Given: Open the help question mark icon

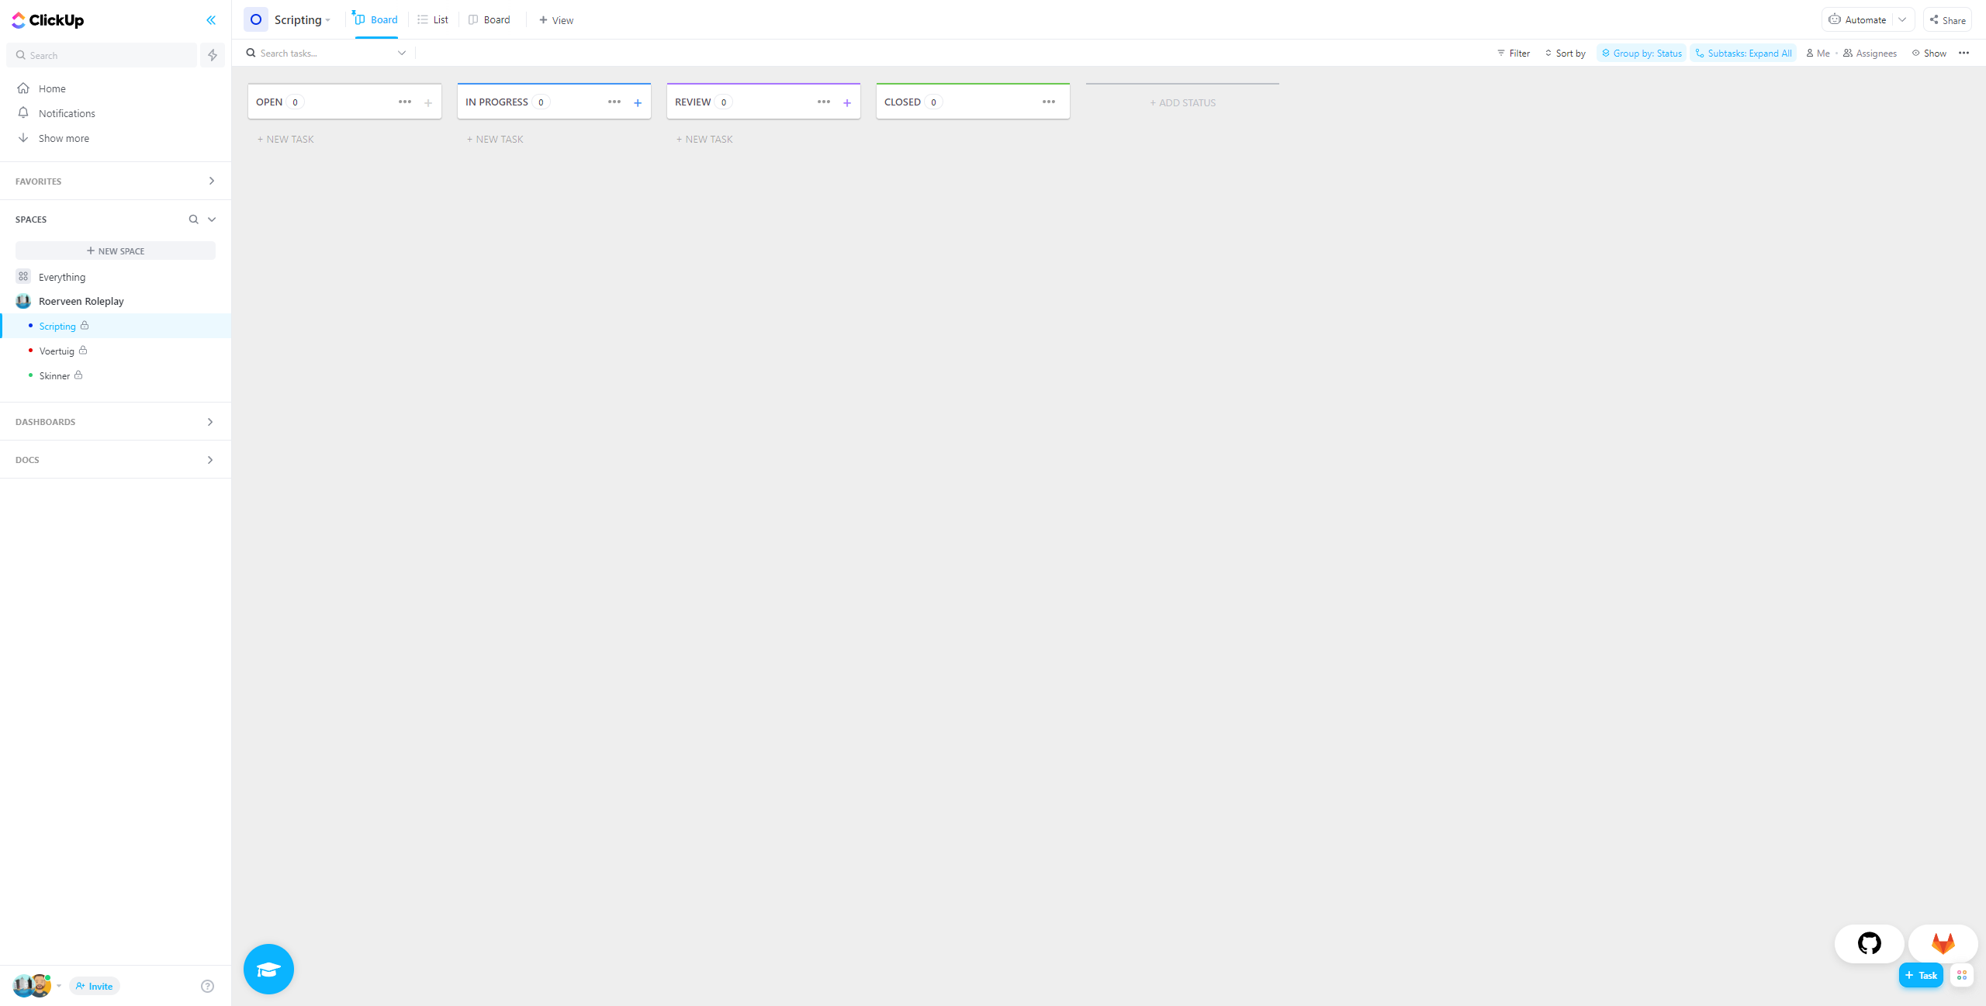Looking at the screenshot, I should [207, 986].
